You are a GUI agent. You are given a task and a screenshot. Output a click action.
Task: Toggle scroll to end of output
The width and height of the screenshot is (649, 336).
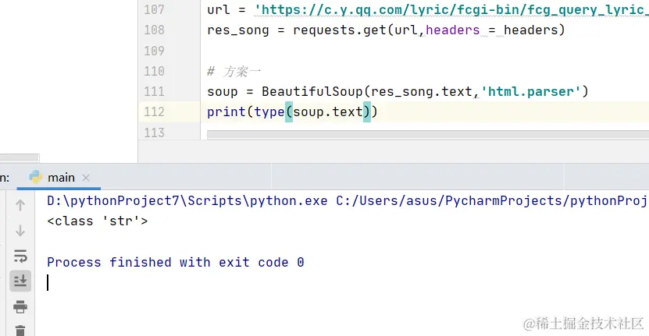point(20,281)
